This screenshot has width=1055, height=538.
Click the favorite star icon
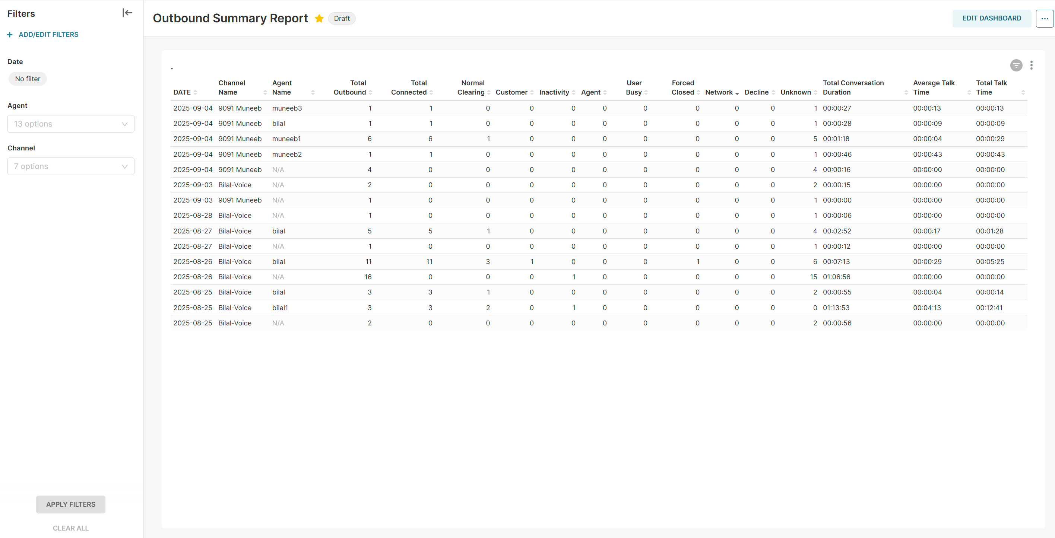click(319, 18)
